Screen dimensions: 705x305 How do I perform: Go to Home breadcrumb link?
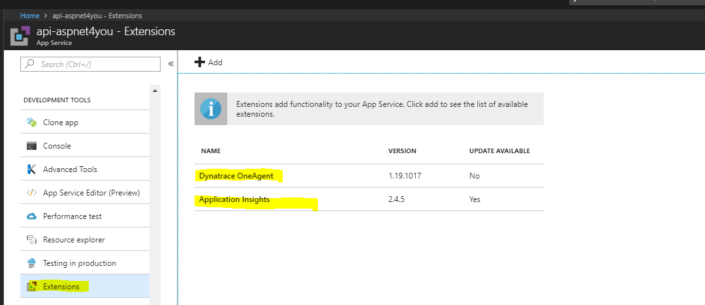pos(29,15)
